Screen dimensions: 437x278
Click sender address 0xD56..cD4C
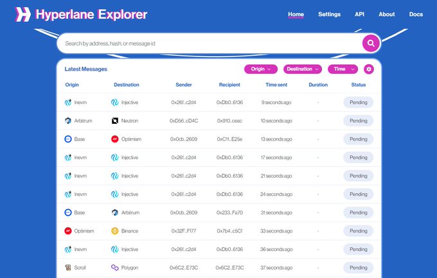click(184, 121)
